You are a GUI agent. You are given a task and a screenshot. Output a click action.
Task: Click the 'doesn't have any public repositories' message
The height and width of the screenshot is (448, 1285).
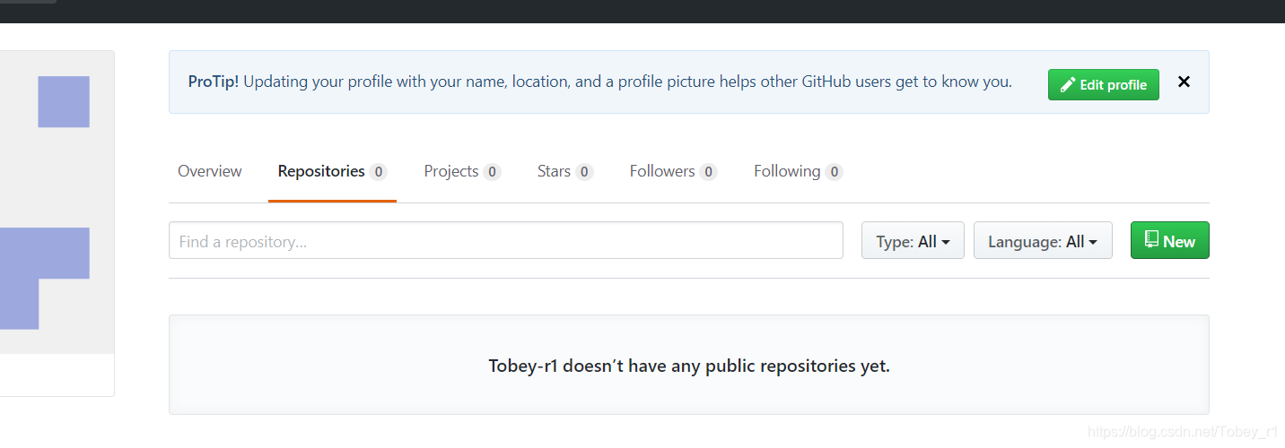pos(689,366)
